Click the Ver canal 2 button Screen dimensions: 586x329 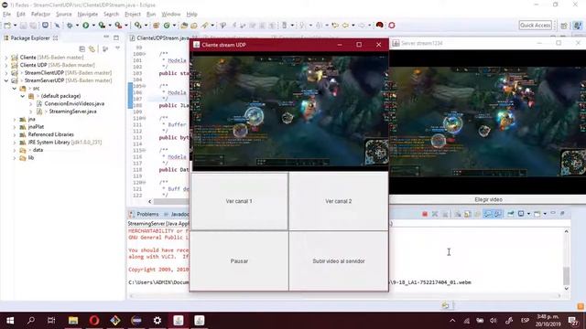[339, 201]
